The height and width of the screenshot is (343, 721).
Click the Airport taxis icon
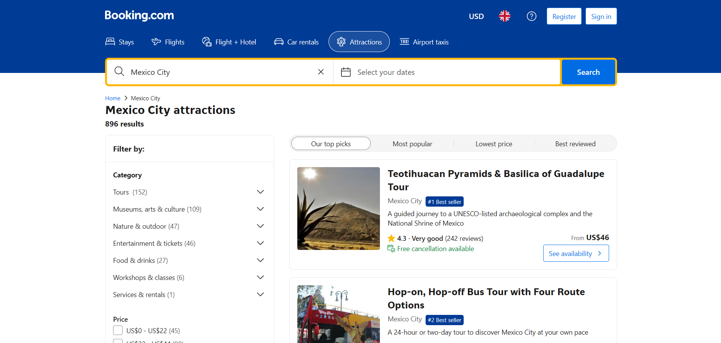pyautogui.click(x=404, y=42)
